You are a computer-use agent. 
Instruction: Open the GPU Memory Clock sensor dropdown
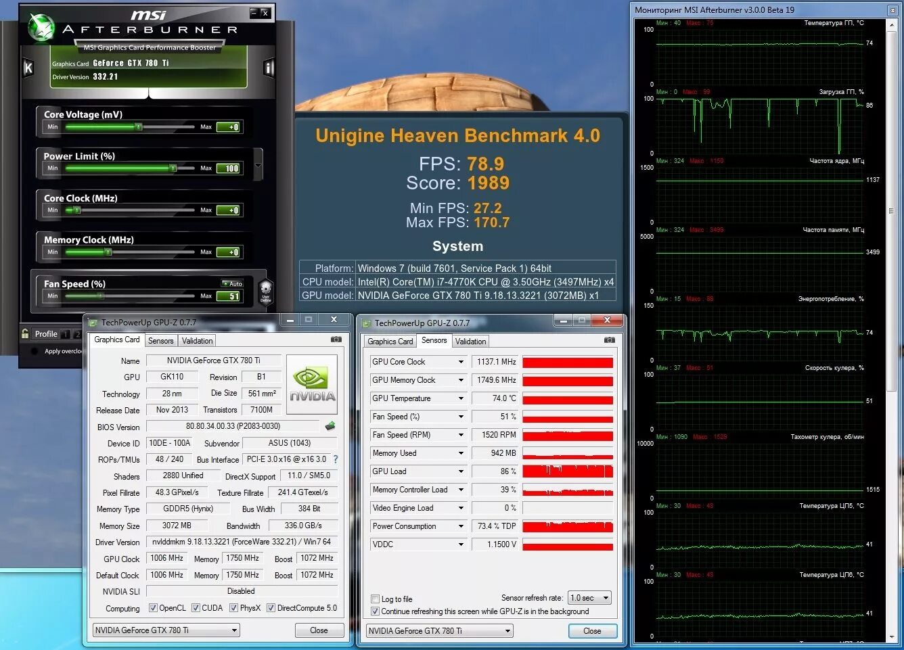click(x=461, y=380)
